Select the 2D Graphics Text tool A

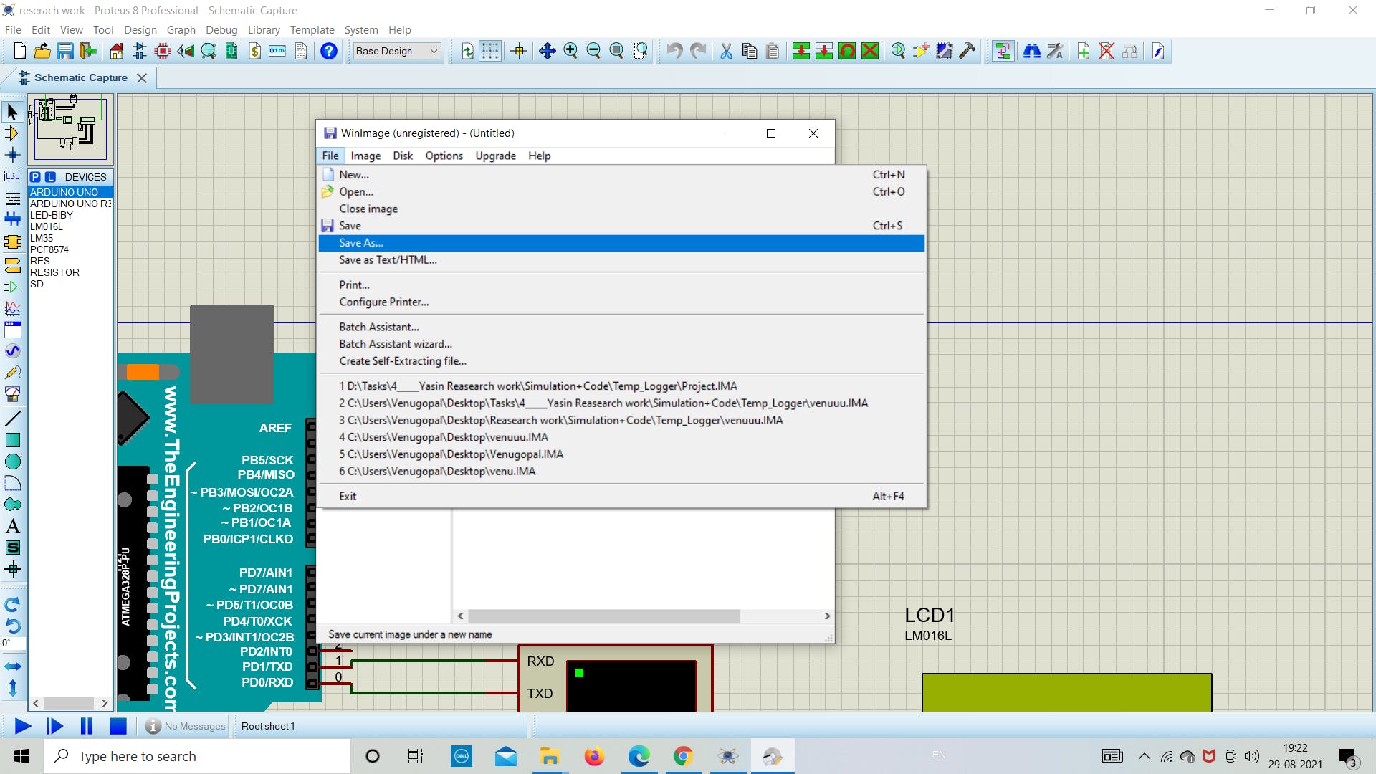(12, 526)
